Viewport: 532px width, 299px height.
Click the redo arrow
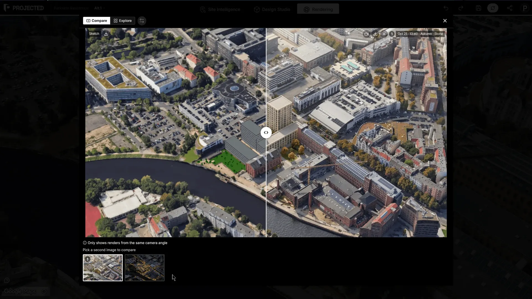click(x=461, y=8)
